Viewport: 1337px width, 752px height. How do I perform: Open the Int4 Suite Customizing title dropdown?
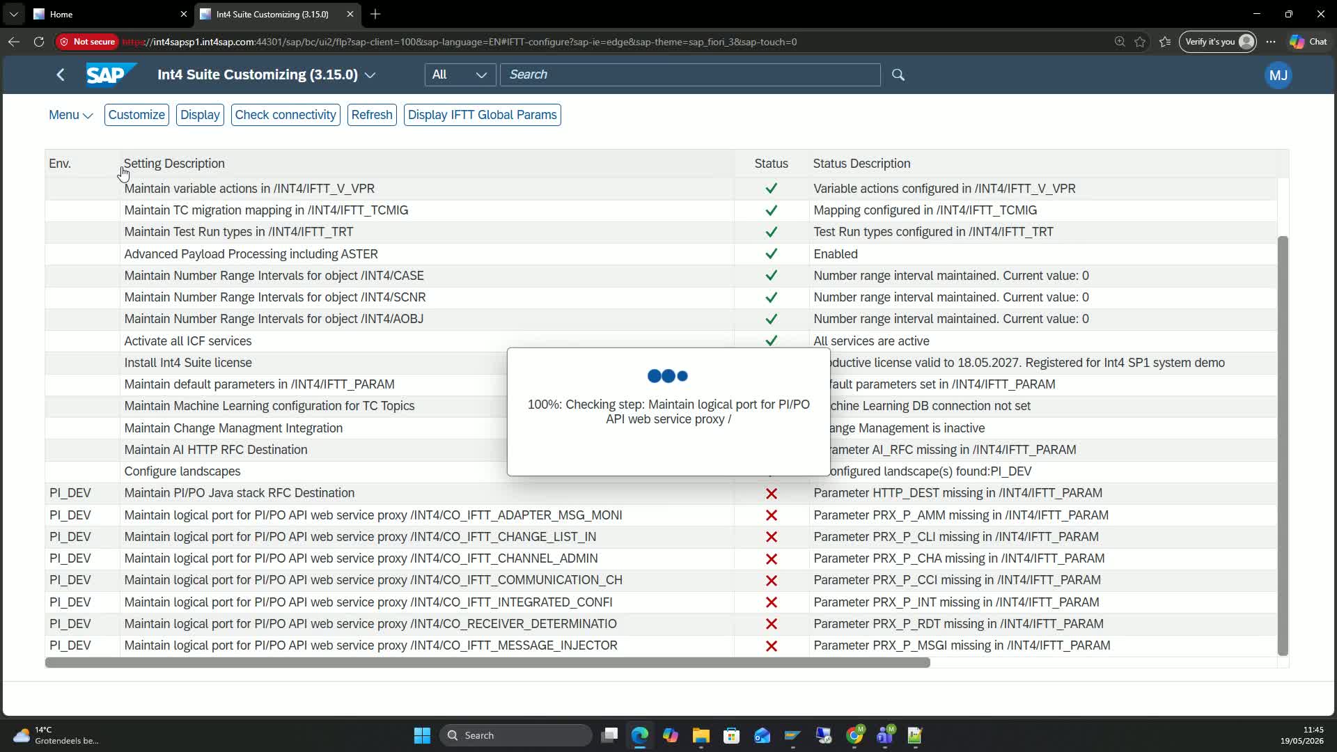(370, 75)
